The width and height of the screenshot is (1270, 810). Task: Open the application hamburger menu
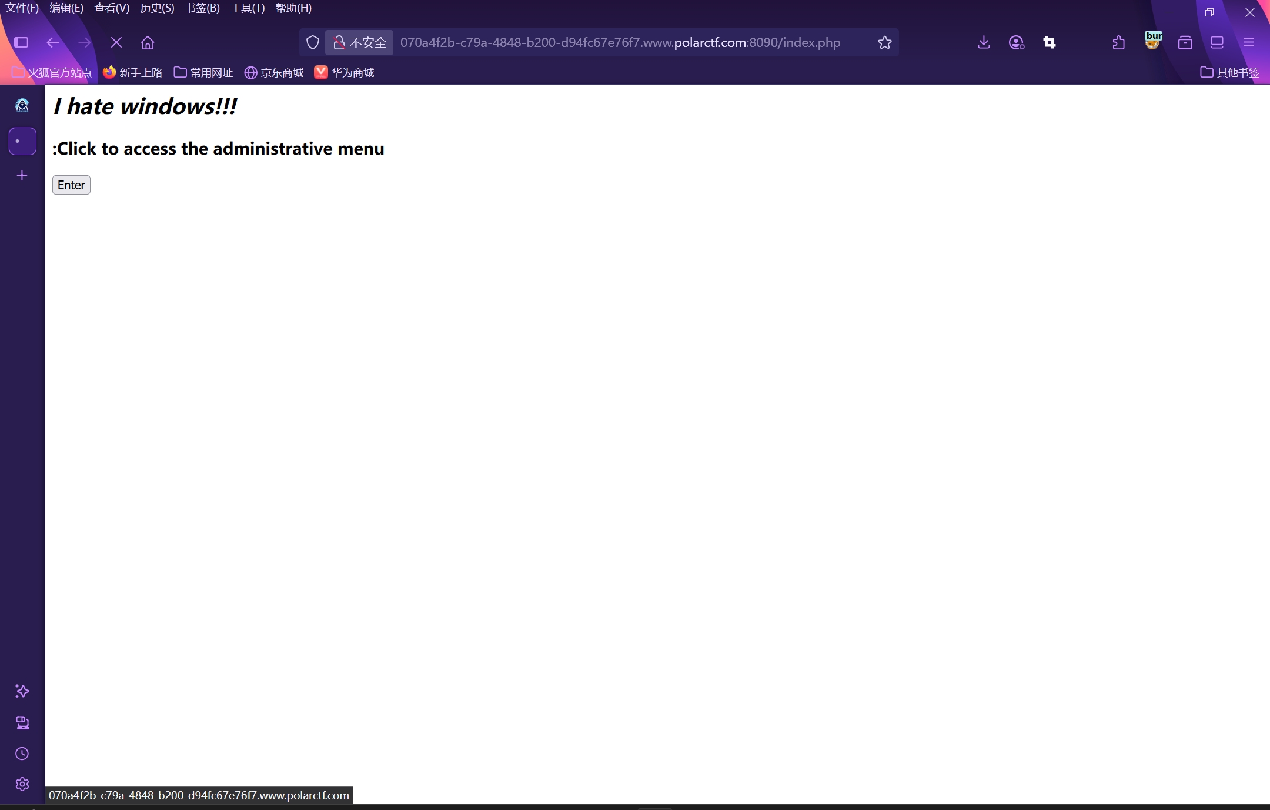[x=1249, y=42]
